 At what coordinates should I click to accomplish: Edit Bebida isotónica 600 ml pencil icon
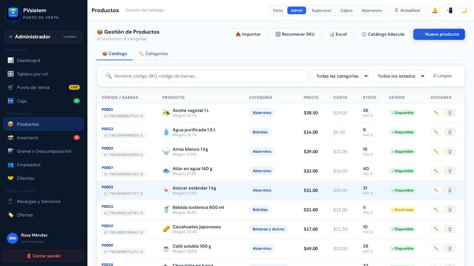[436, 210]
